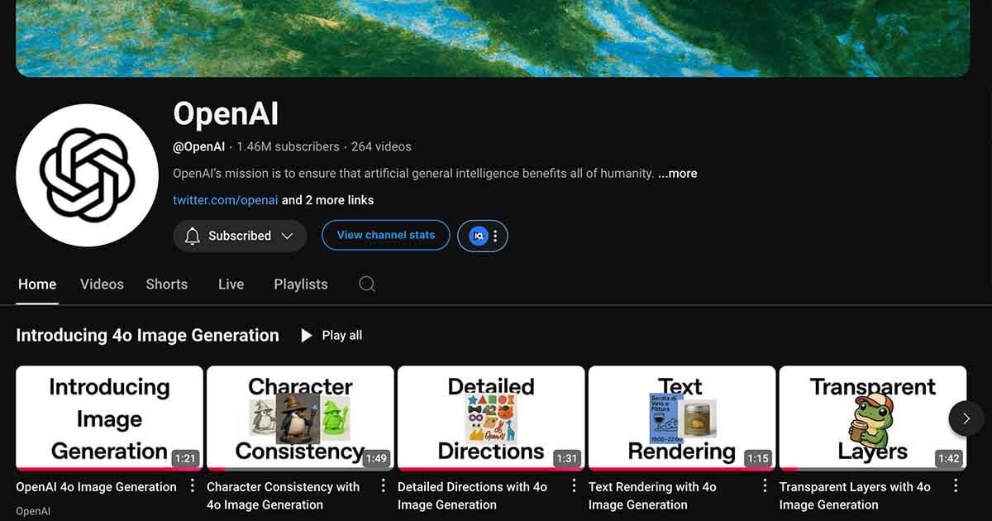This screenshot has height=521, width=992.
Task: Click the channel search magnifier icon
Action: [367, 284]
